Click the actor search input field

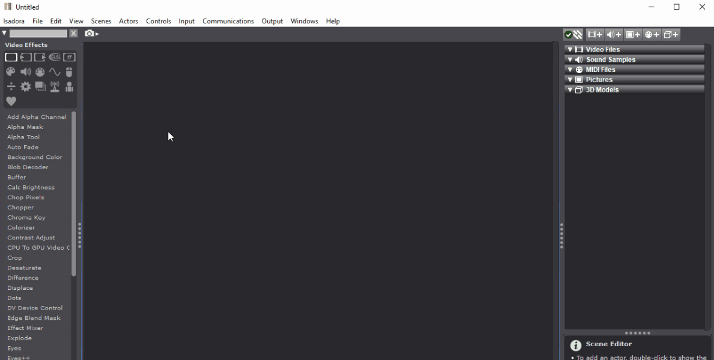point(38,33)
